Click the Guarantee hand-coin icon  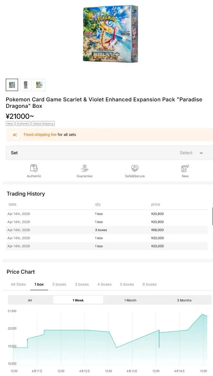tap(84, 168)
